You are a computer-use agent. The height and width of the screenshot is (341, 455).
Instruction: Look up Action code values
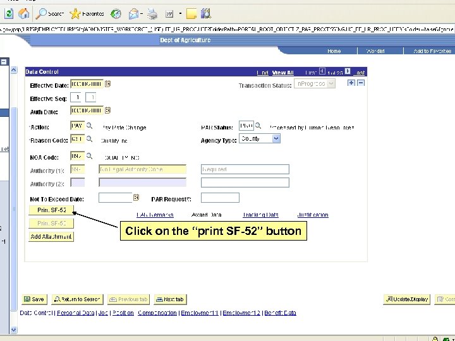pyautogui.click(x=89, y=126)
